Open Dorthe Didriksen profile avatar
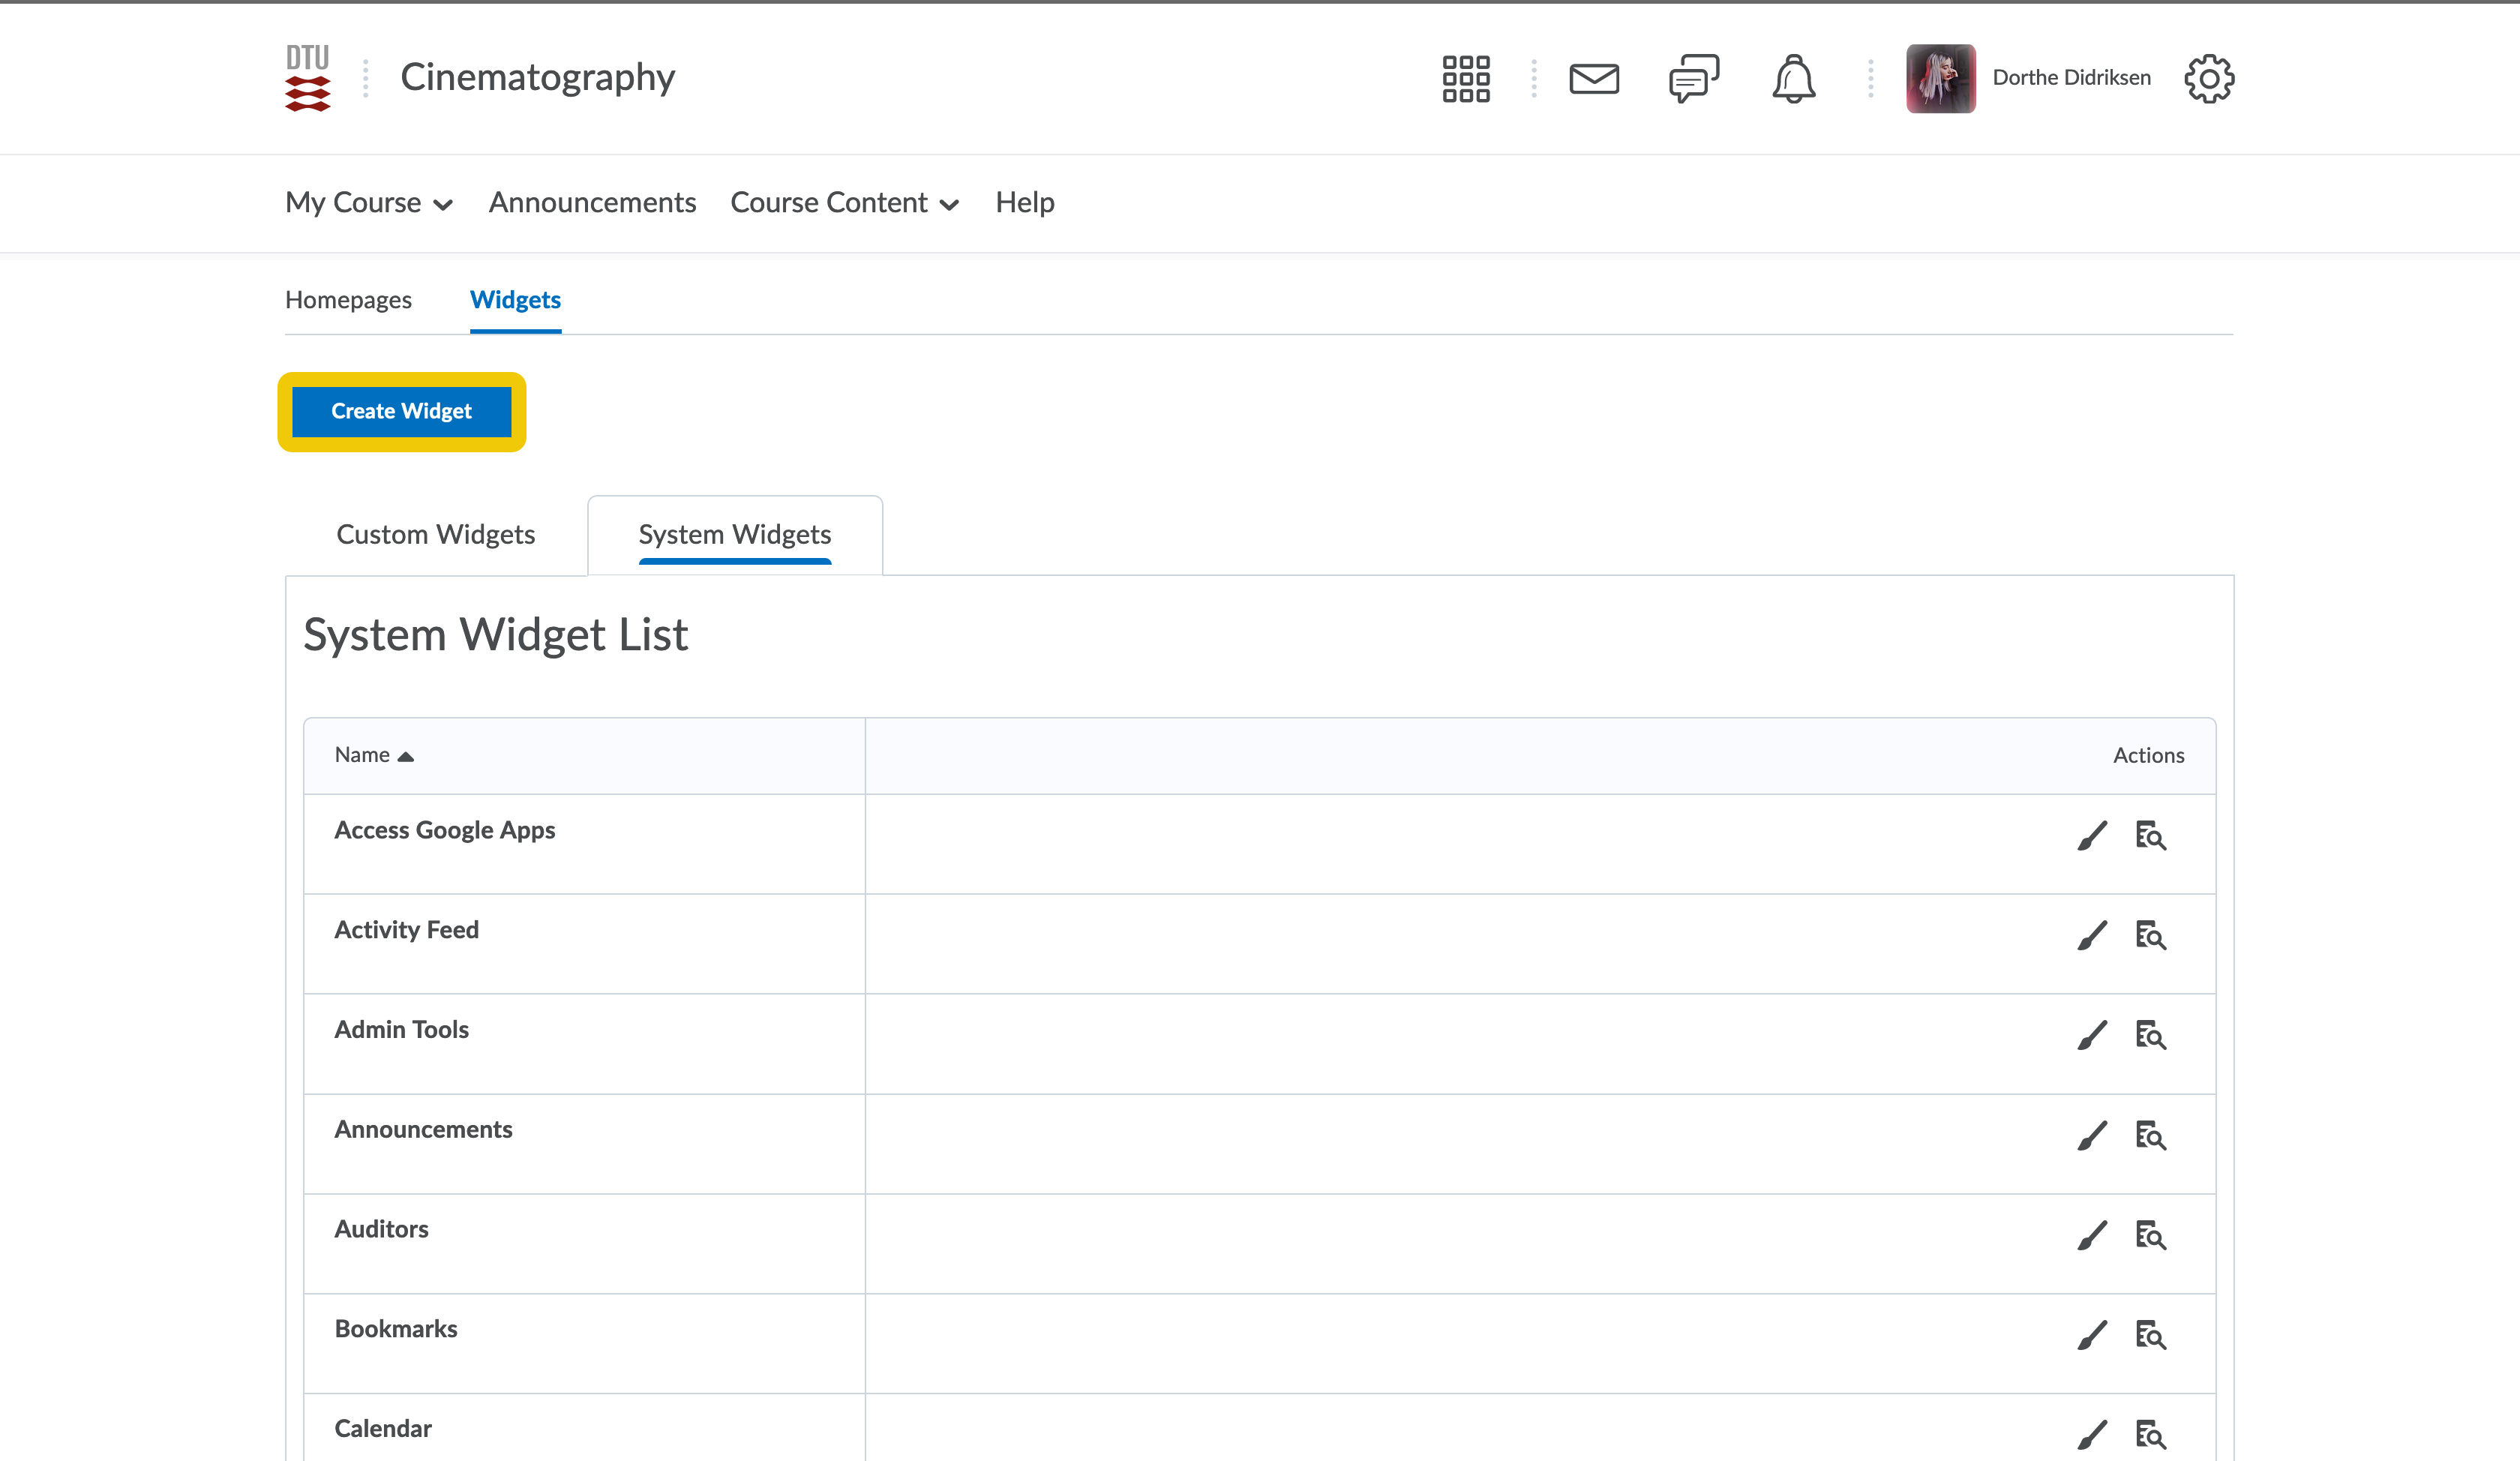Viewport: 2520px width, 1461px height. 1940,78
